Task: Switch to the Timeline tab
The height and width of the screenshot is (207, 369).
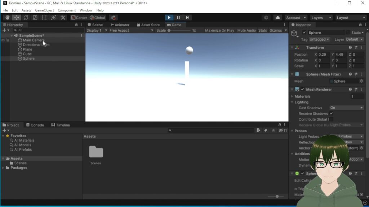Action: coord(61,125)
